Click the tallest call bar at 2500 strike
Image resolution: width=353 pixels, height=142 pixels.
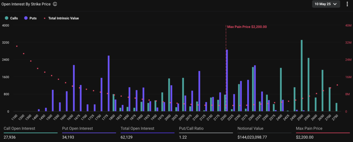tap(302, 76)
